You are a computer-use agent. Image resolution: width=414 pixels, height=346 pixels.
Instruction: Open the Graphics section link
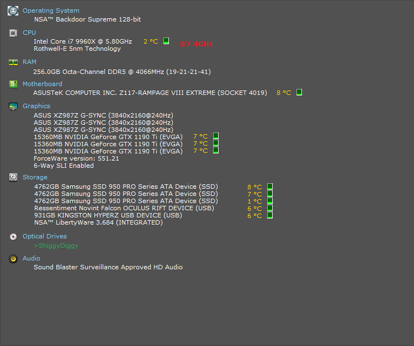(36, 106)
